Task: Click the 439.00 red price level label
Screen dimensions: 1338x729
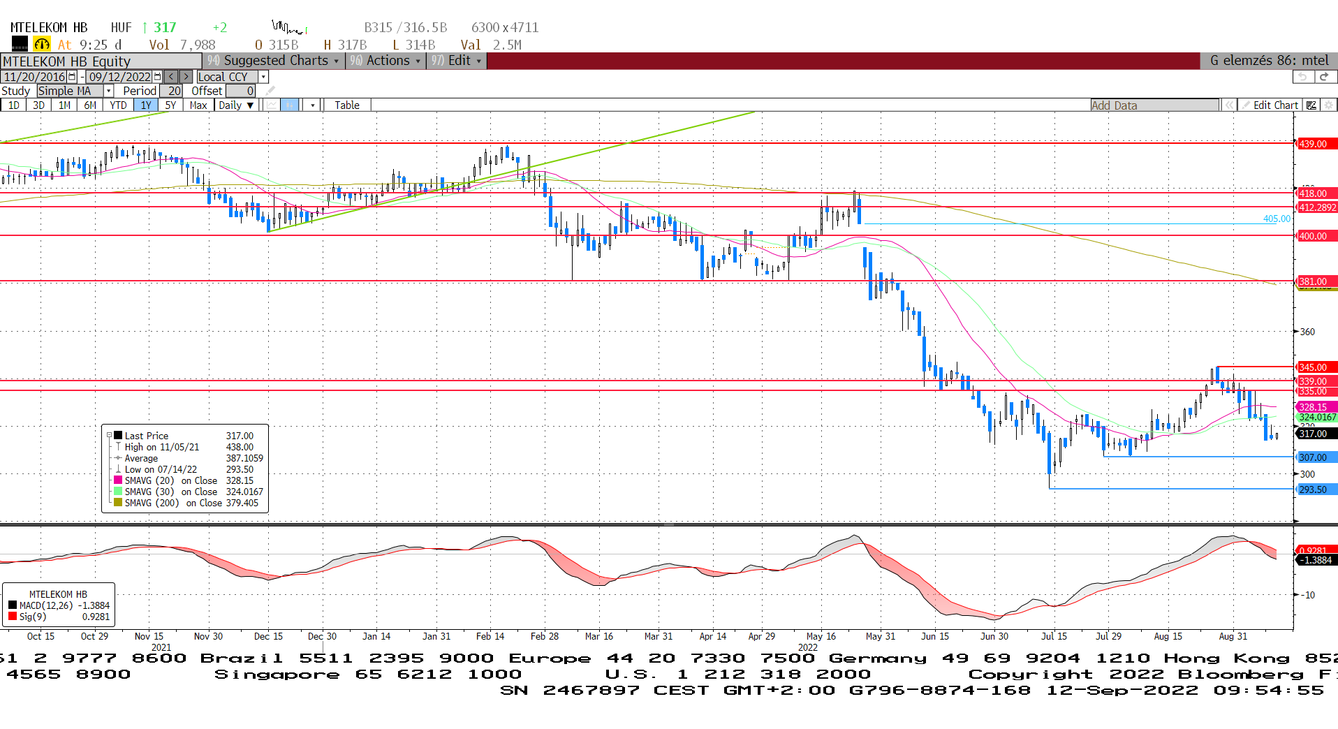Action: pos(1316,144)
